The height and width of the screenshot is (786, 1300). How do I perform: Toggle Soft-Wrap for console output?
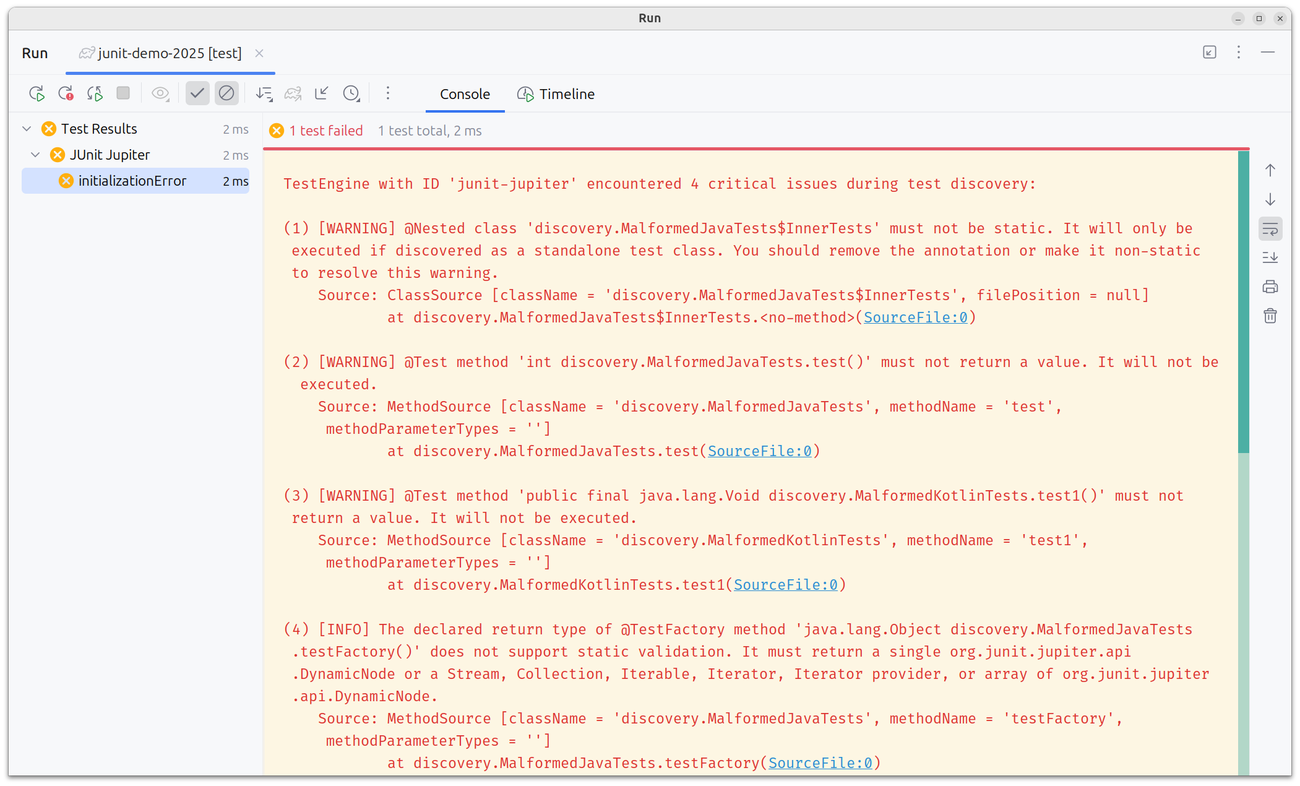(x=1270, y=229)
